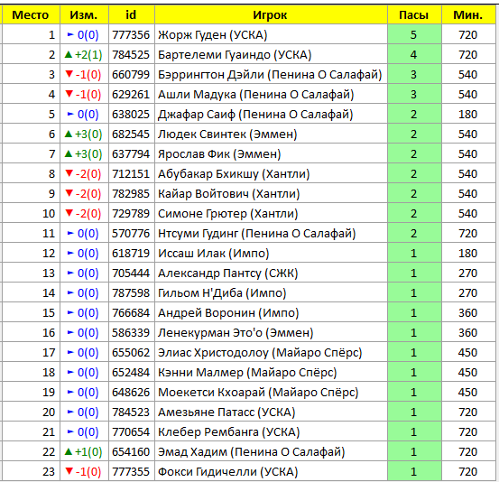Click the Пасы column header

click(414, 14)
